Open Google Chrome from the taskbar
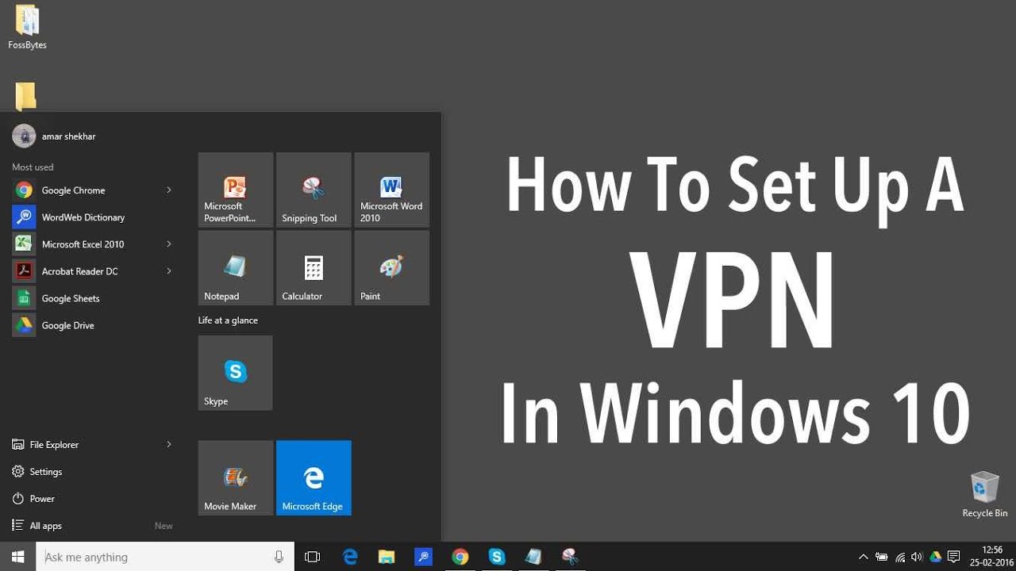 (x=460, y=557)
